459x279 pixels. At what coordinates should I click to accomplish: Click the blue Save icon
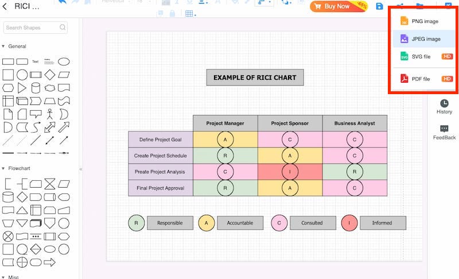pyautogui.click(x=379, y=6)
